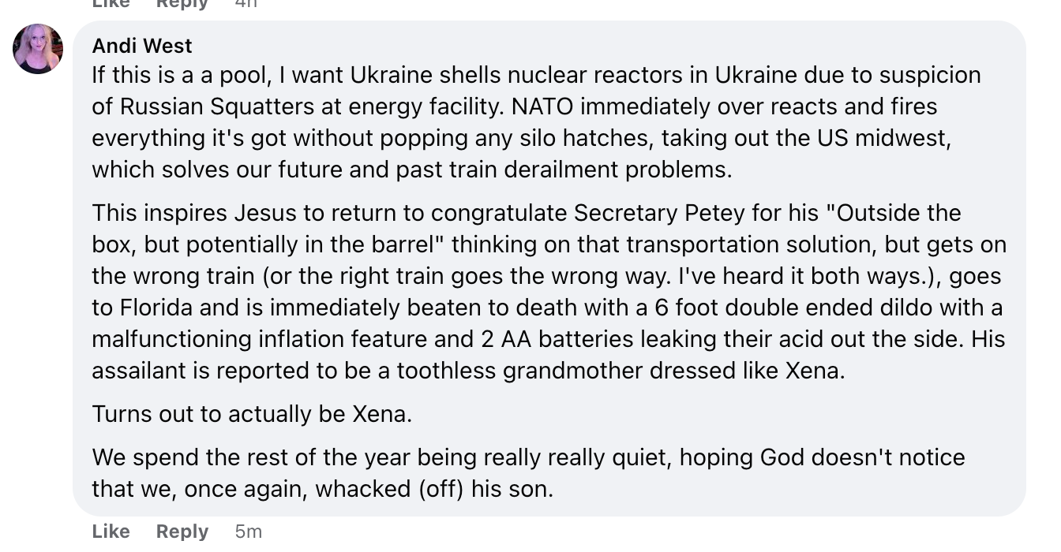Viewport: 1061px width, 552px height.
Task: Click the line "Turns out to actually be Xena."
Action: pos(252,414)
